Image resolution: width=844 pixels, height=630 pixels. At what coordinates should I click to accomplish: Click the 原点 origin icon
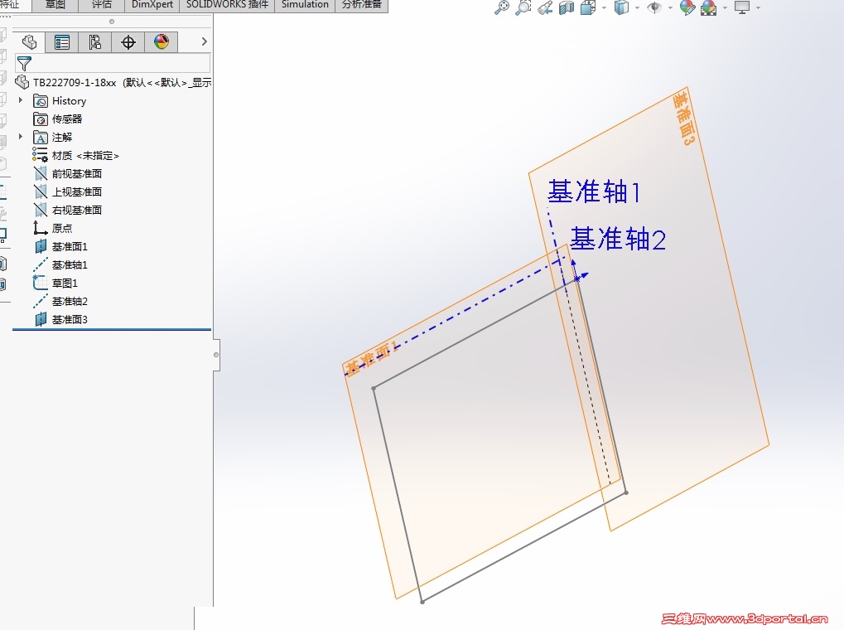(x=41, y=229)
